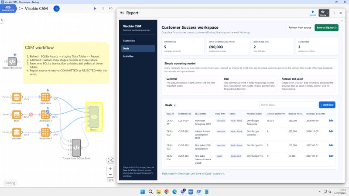349x196 pixels.
Task: Select the customers database block
Action: [17, 97]
